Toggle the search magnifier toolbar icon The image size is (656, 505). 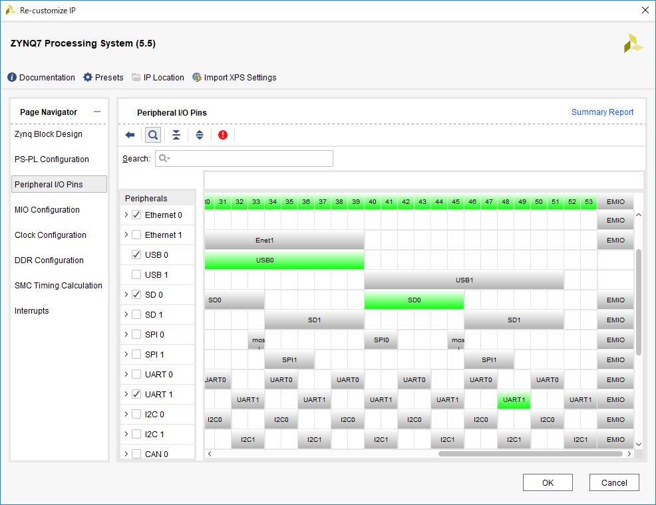tap(153, 135)
